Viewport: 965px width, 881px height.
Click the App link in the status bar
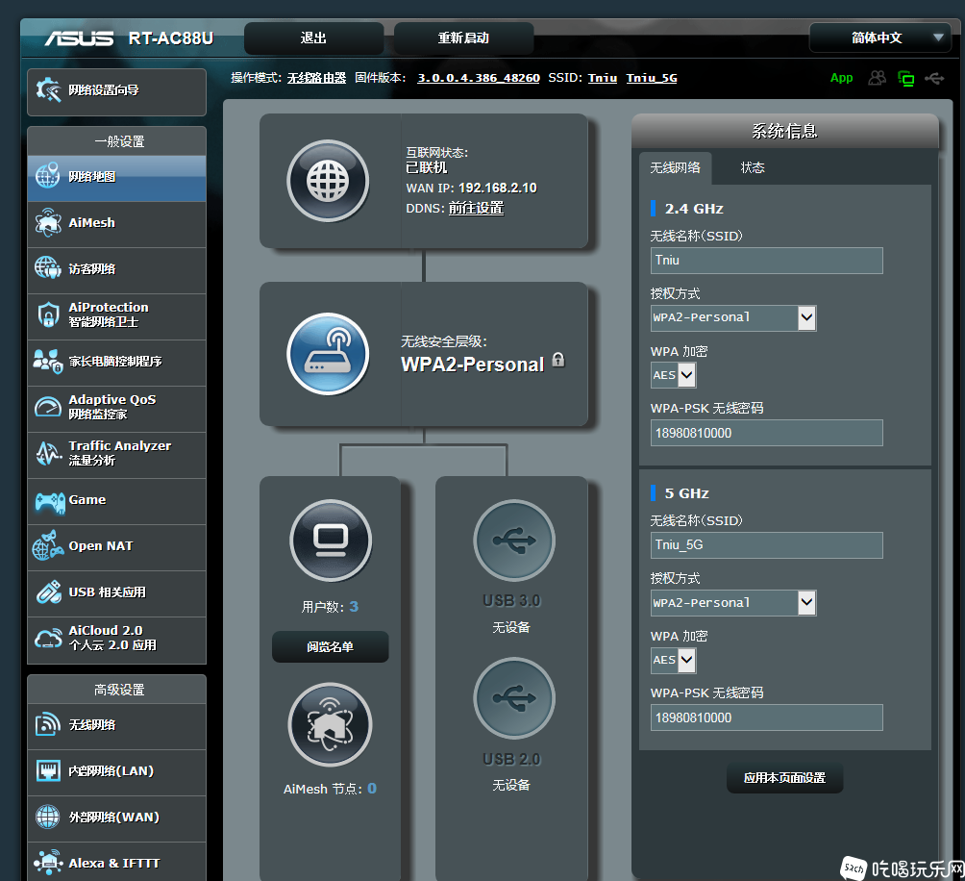pyautogui.click(x=841, y=78)
